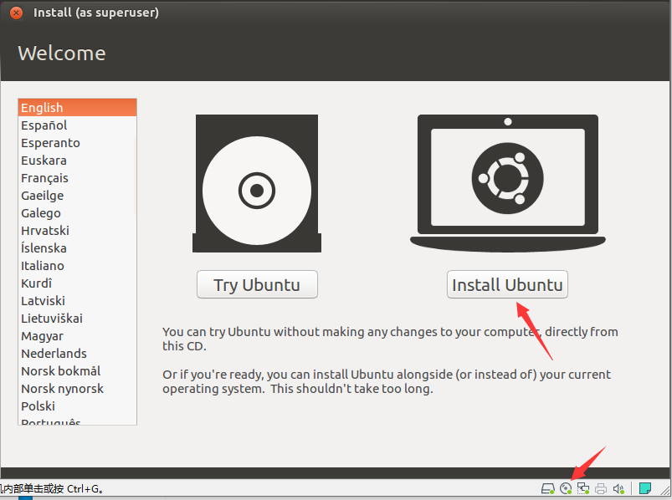Select Galego in the language list
The image size is (672, 500).
point(77,213)
